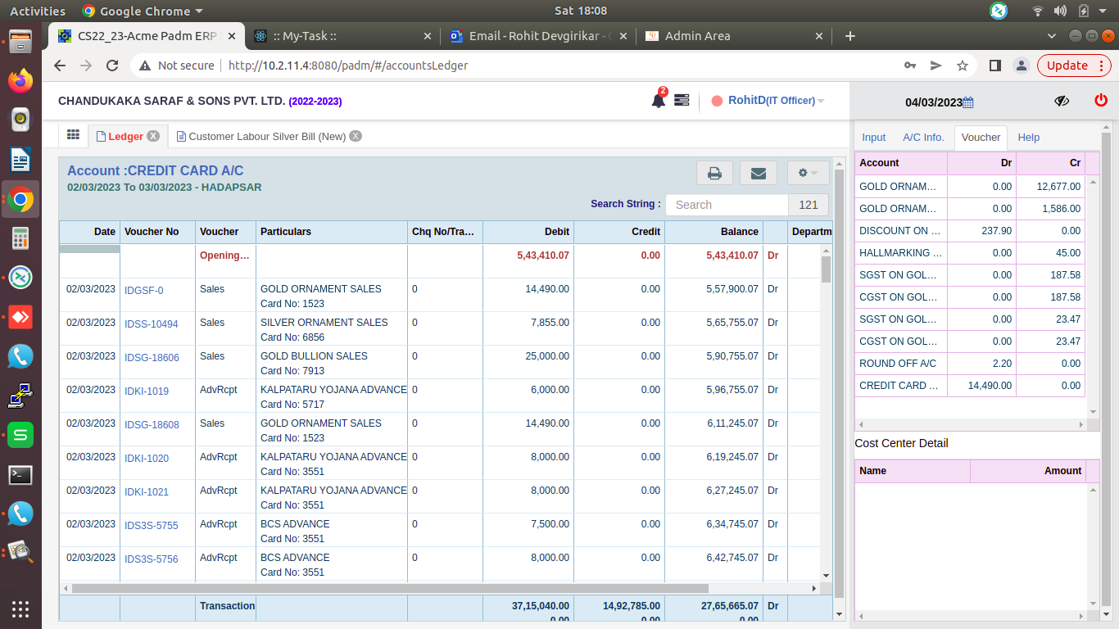Click the Particulars column header
The image size is (1119, 629).
[x=332, y=232]
